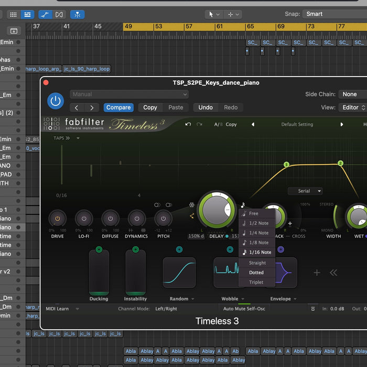Open the Default Setting preset menu
This screenshot has width=367, height=367.
297,125
